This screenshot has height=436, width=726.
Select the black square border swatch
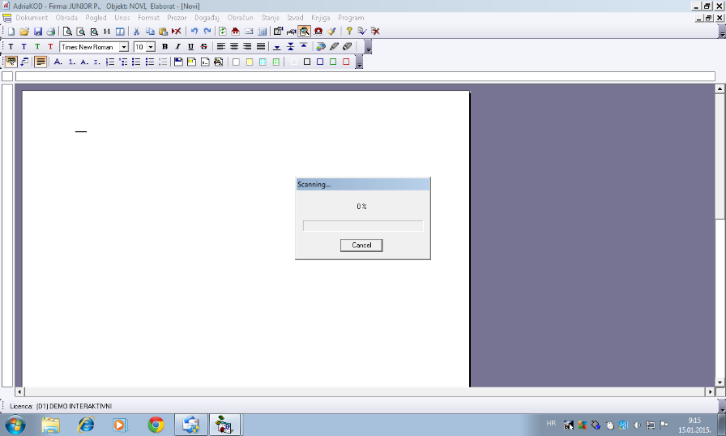pos(307,62)
